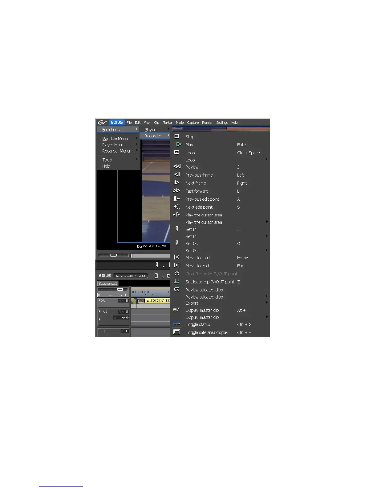Select the Recorder submenu item
This screenshot has height=489, width=377.
click(x=155, y=136)
